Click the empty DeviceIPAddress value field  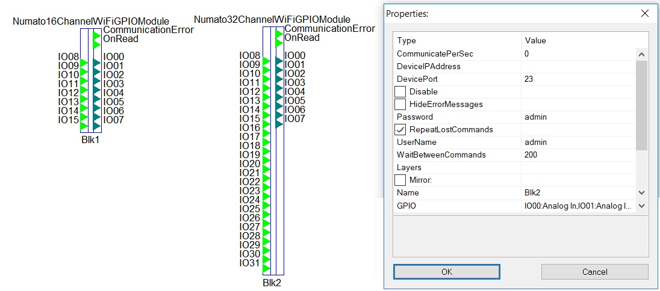(x=579, y=67)
